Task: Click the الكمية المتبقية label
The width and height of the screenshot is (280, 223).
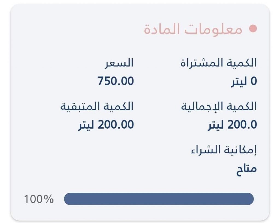Action: click(x=97, y=106)
